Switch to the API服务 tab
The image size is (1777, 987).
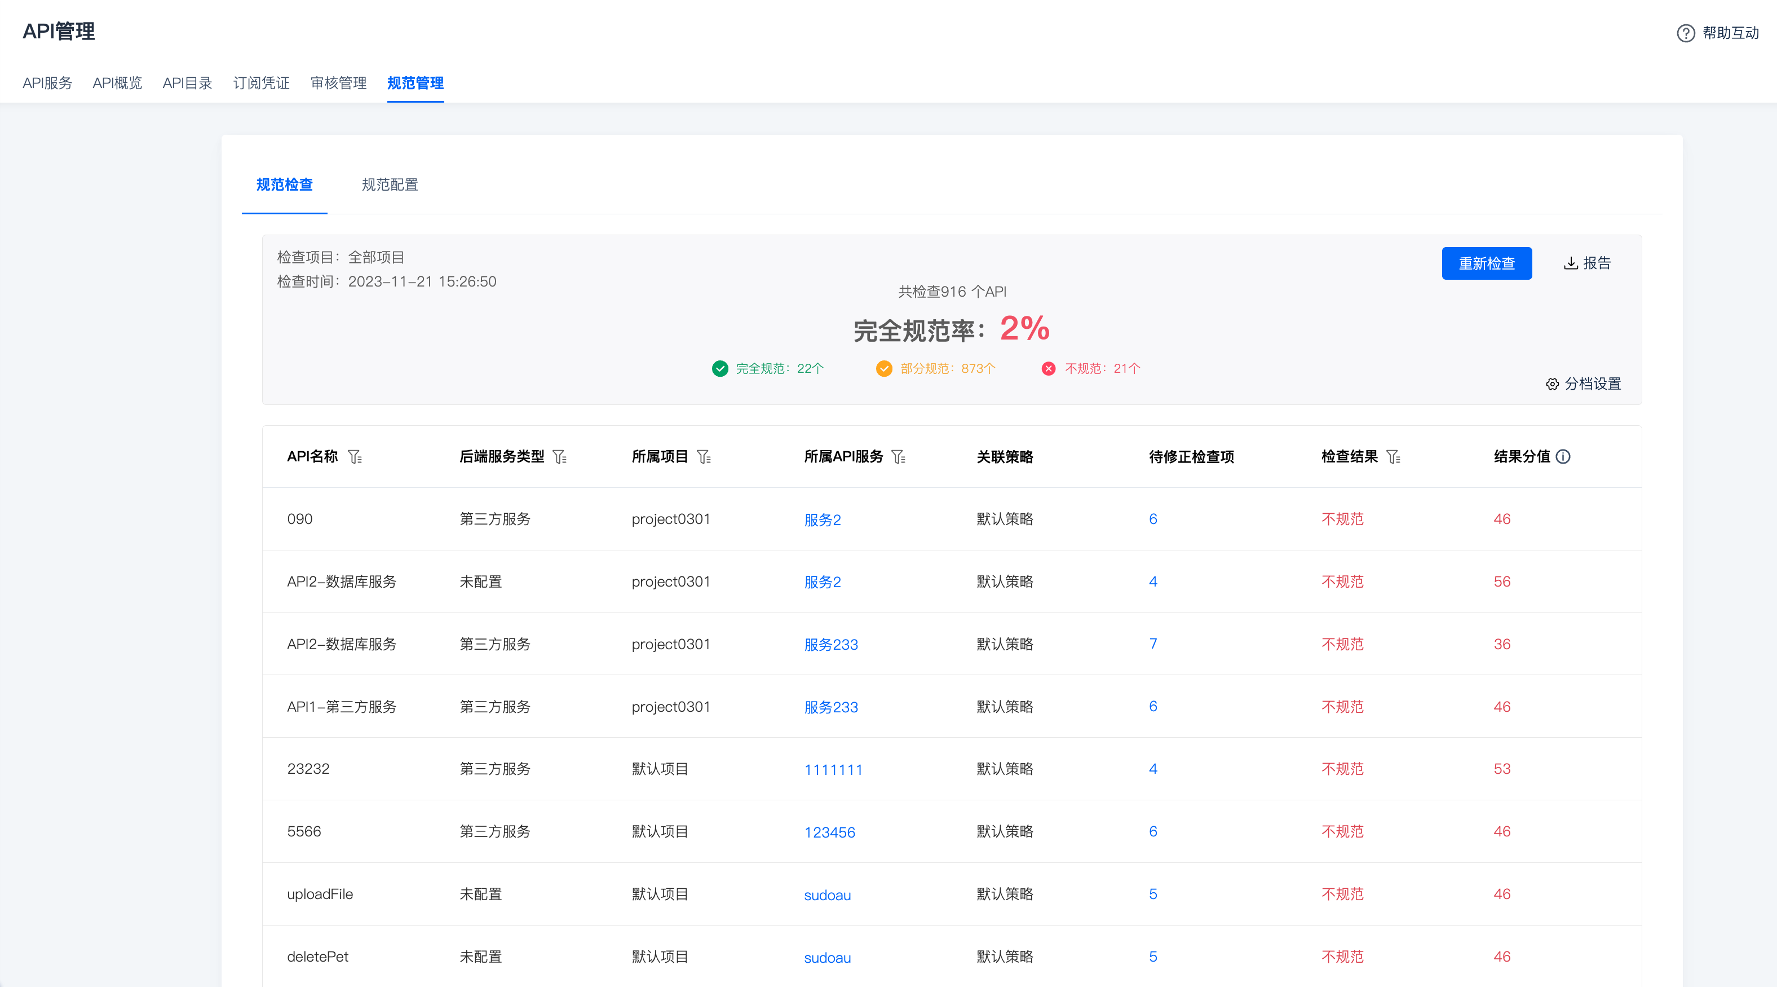pyautogui.click(x=47, y=83)
